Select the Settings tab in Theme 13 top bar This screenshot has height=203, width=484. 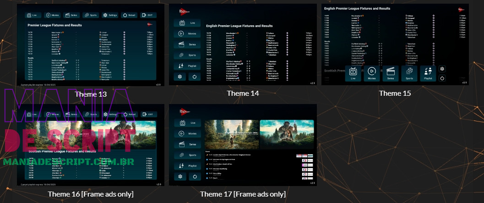[x=110, y=15]
